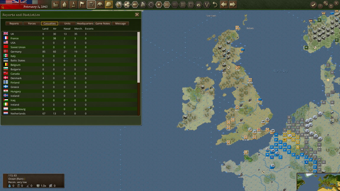Image resolution: width=340 pixels, height=191 pixels.
Task: Open the Units tab
Action: pos(67,23)
